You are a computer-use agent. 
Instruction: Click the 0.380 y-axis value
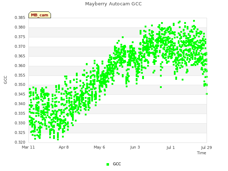[x=20, y=27]
